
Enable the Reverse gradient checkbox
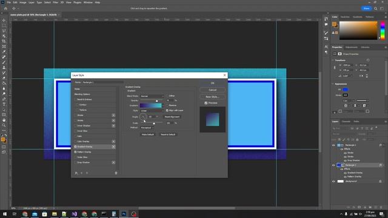click(x=167, y=105)
